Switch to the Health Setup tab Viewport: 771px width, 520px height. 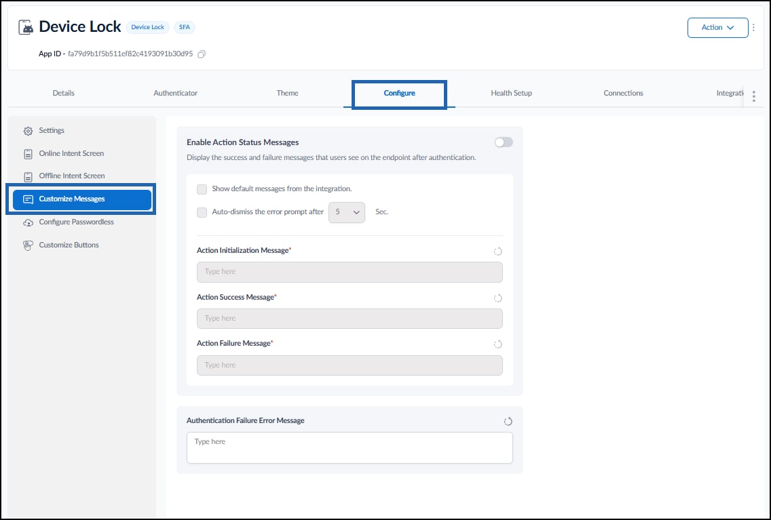[511, 93]
